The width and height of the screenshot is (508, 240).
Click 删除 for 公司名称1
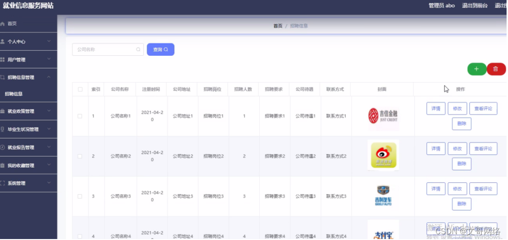point(462,124)
